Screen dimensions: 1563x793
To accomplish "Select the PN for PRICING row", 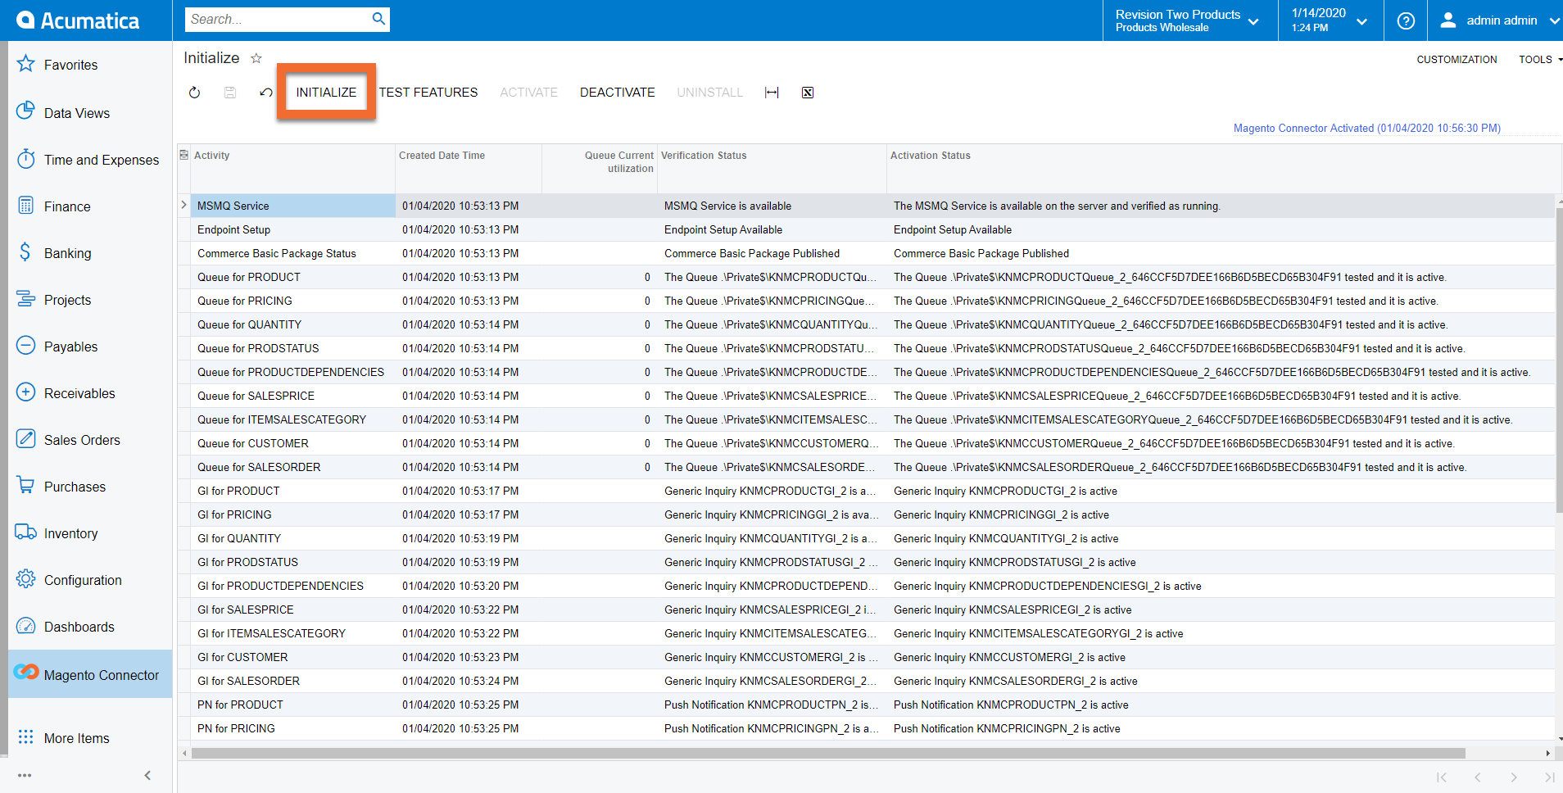I will click(x=868, y=728).
